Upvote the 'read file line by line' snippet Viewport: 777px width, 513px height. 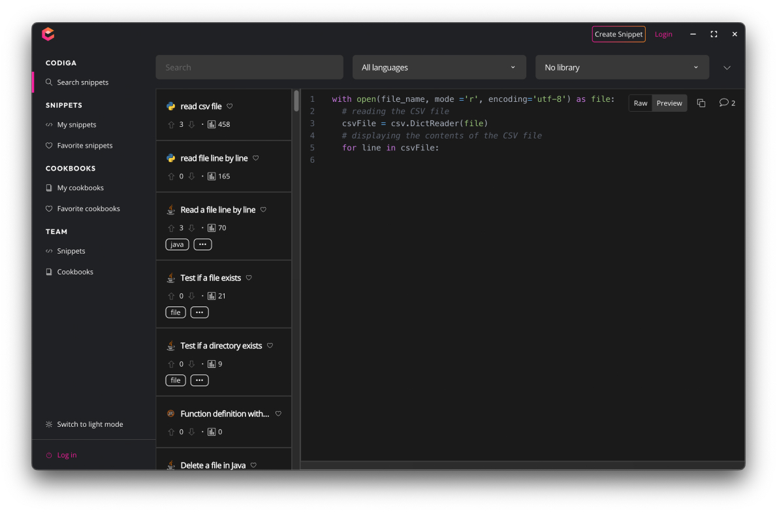(x=171, y=176)
